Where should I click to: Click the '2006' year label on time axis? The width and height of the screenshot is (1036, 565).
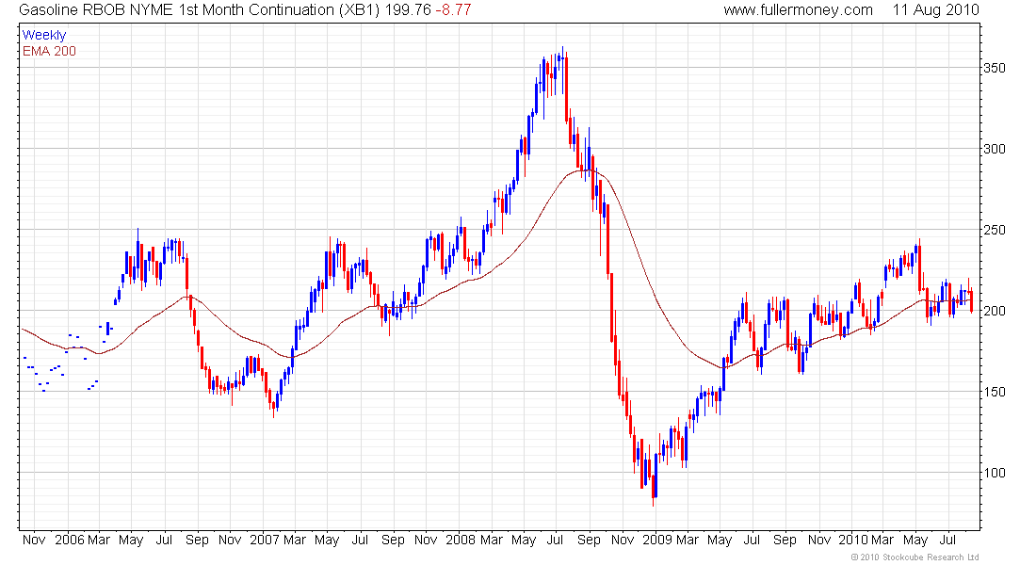(x=70, y=540)
